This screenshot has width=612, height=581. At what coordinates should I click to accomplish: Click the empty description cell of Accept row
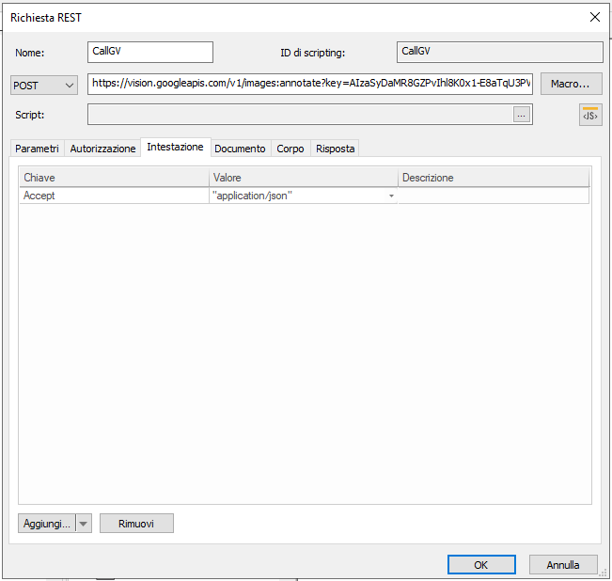point(494,196)
